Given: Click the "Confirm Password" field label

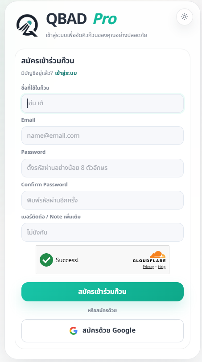Looking at the screenshot, I should coord(44,185).
